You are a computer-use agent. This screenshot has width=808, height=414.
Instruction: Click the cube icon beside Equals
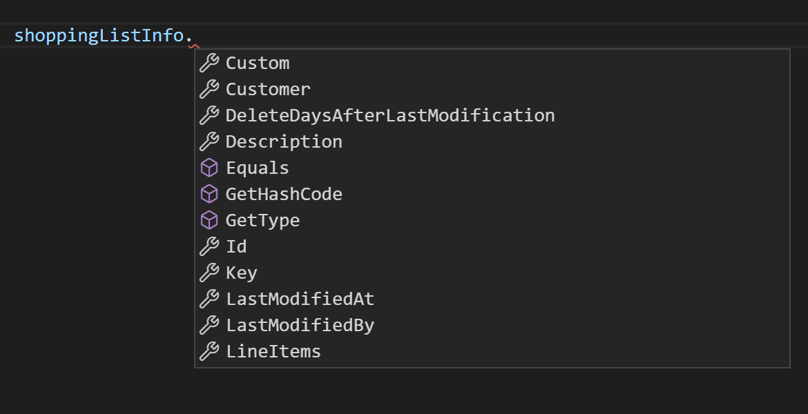209,168
